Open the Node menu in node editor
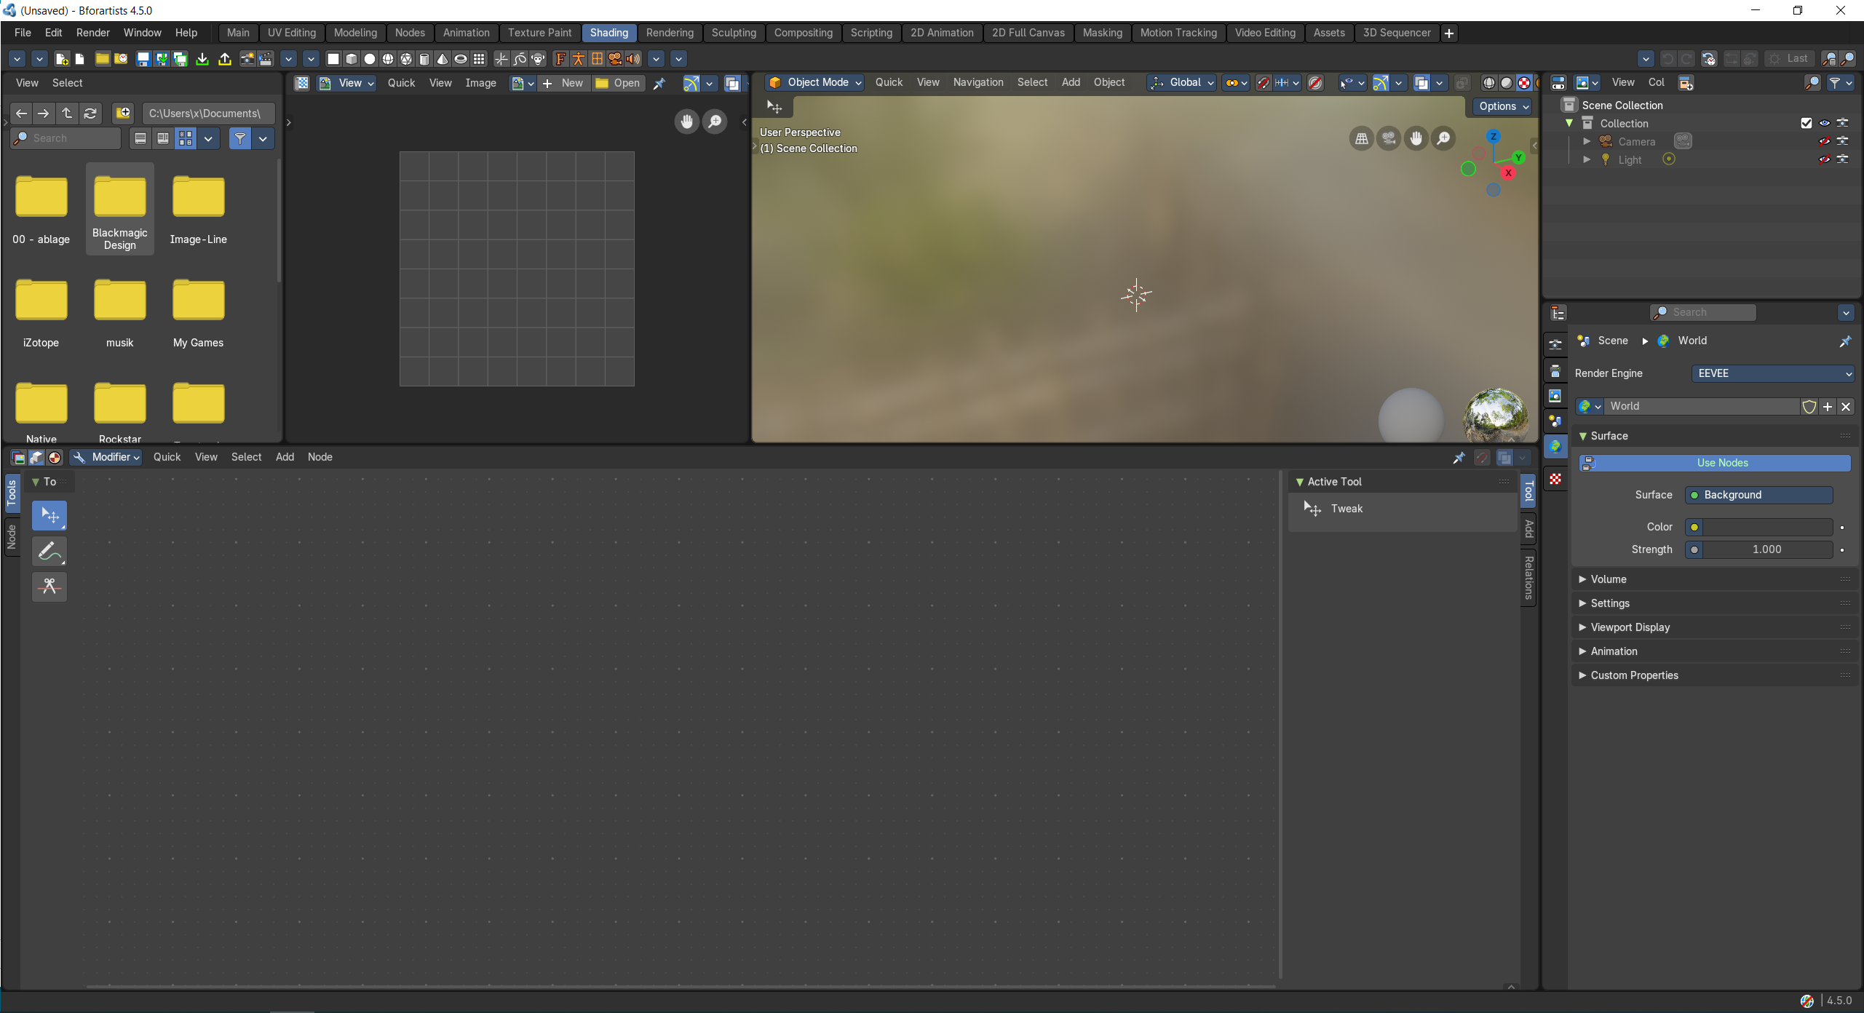Screen dimensions: 1864x1013 pyautogui.click(x=320, y=457)
